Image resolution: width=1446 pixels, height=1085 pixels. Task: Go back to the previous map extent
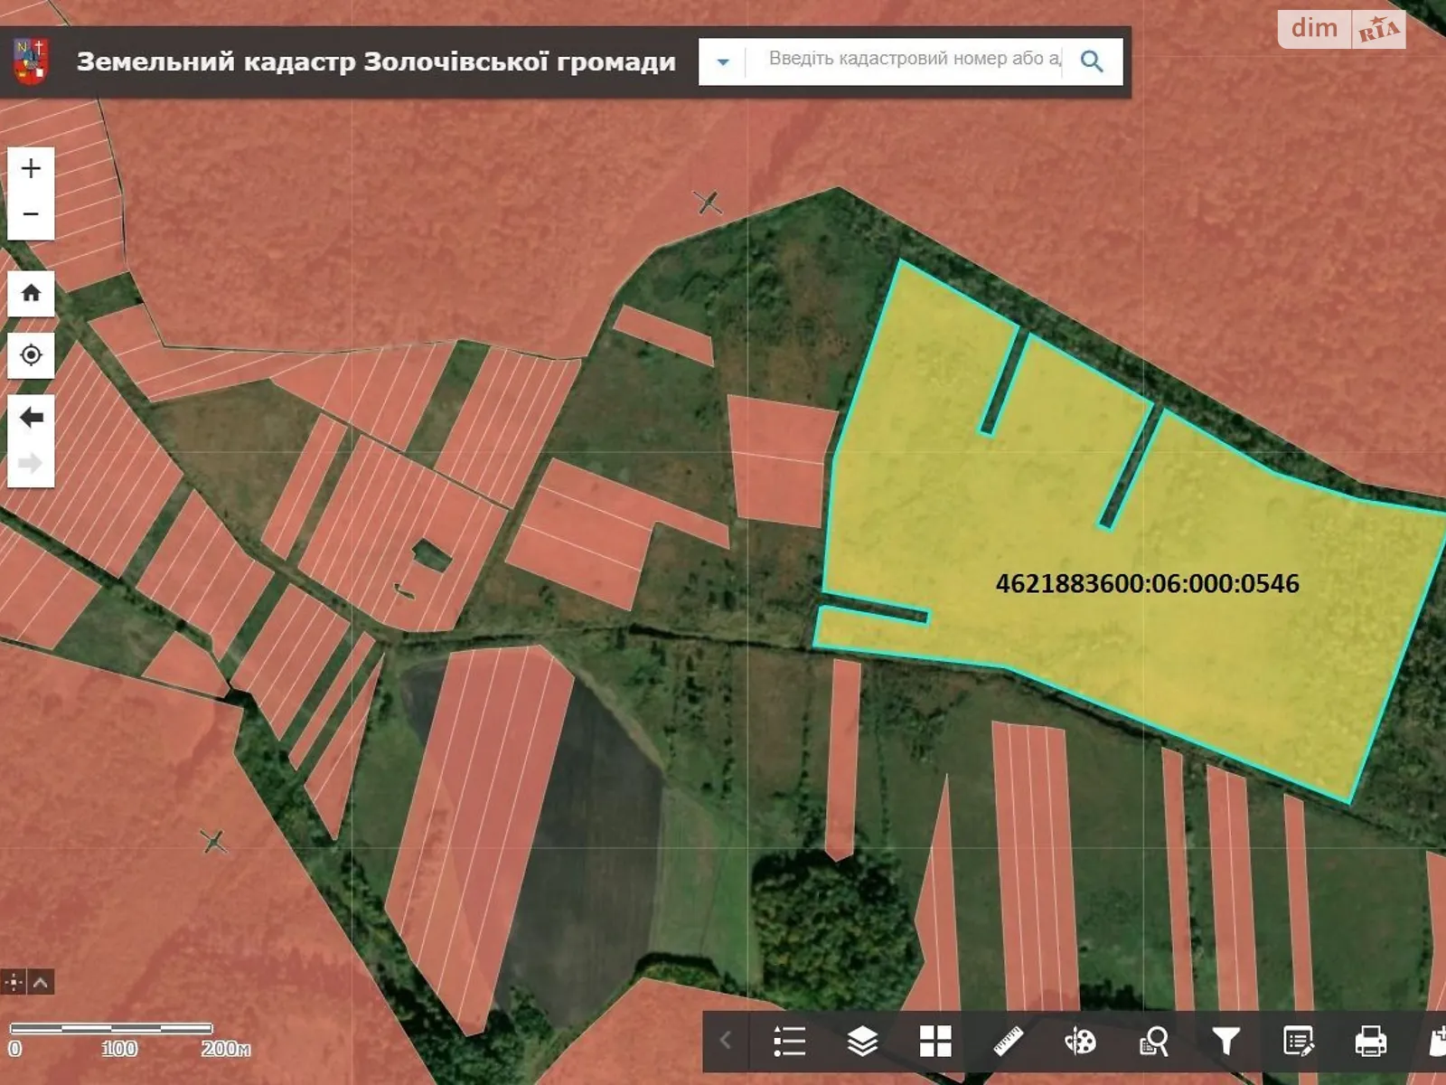(x=31, y=417)
